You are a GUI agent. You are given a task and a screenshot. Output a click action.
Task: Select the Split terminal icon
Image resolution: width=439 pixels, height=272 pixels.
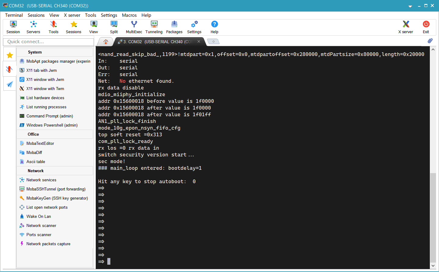(x=114, y=27)
